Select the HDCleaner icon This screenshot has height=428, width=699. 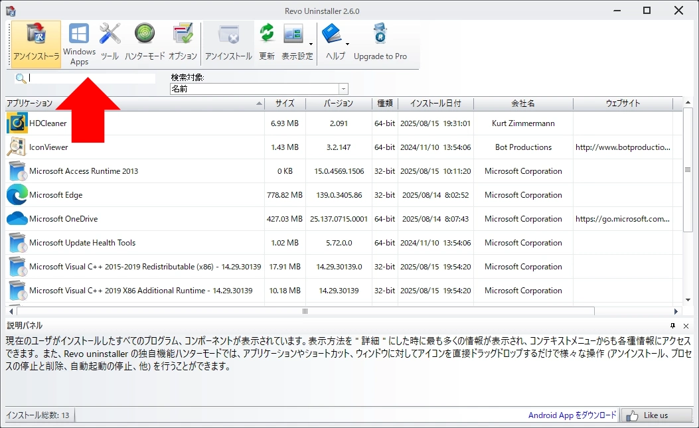[x=17, y=123]
